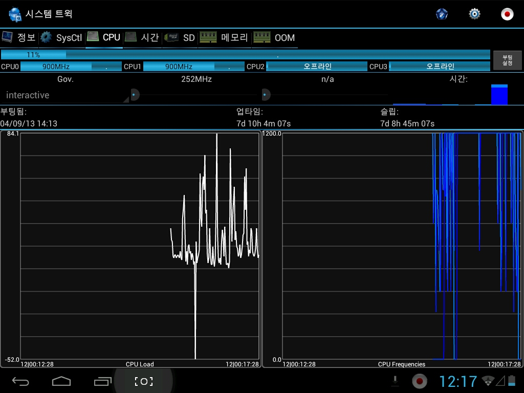Toggle the CPU2 오프라인 core bar
Image resolution: width=524 pixels, height=393 pixels.
coord(317,67)
